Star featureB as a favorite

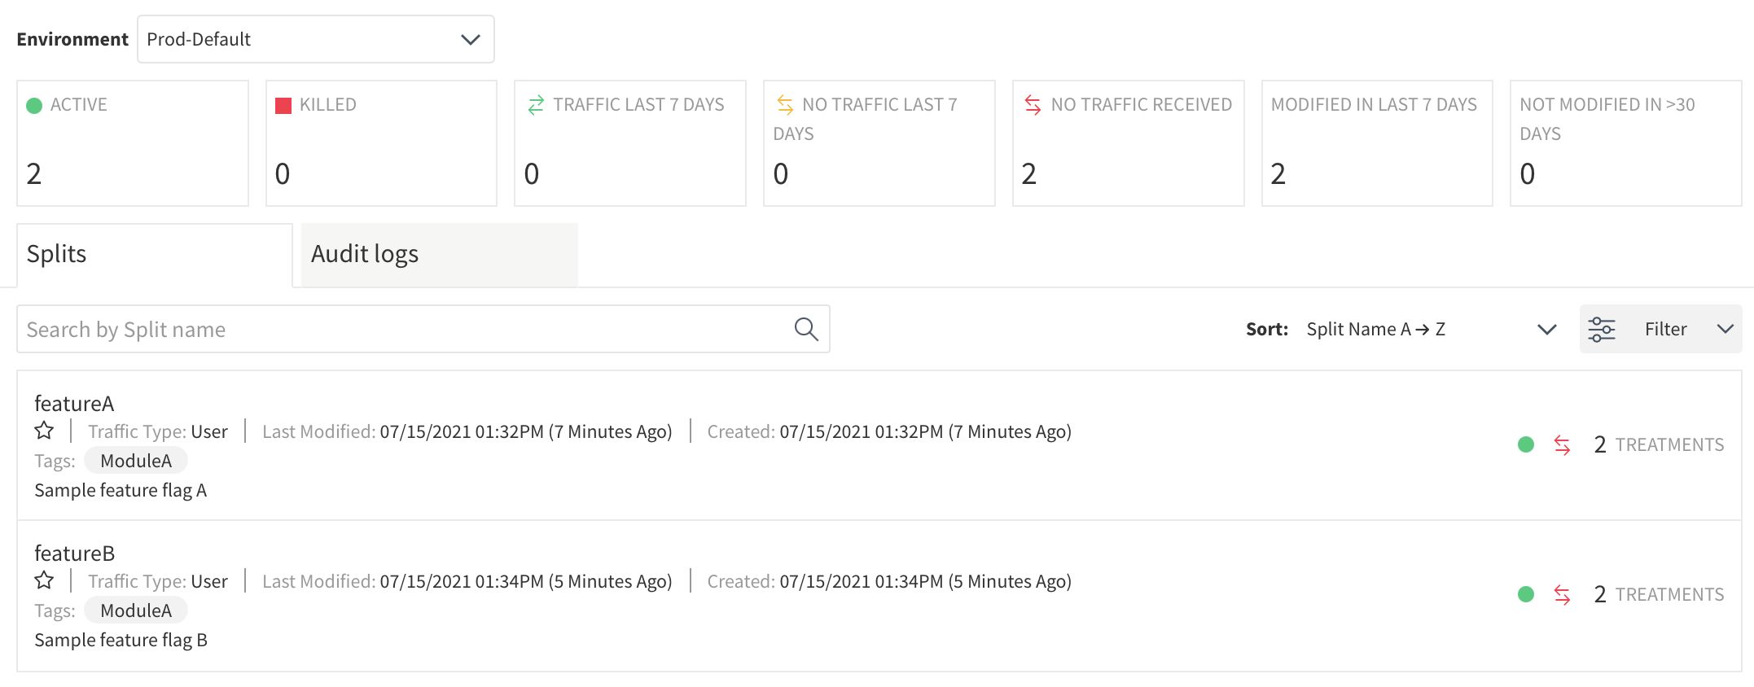pos(44,580)
